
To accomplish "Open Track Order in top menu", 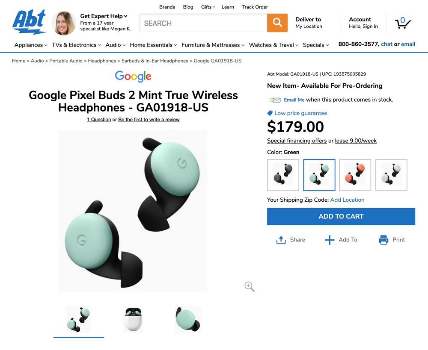I will [x=255, y=7].
